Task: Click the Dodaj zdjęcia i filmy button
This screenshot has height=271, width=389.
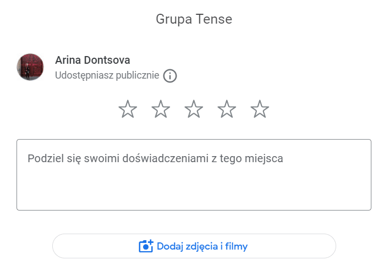Action: click(194, 246)
